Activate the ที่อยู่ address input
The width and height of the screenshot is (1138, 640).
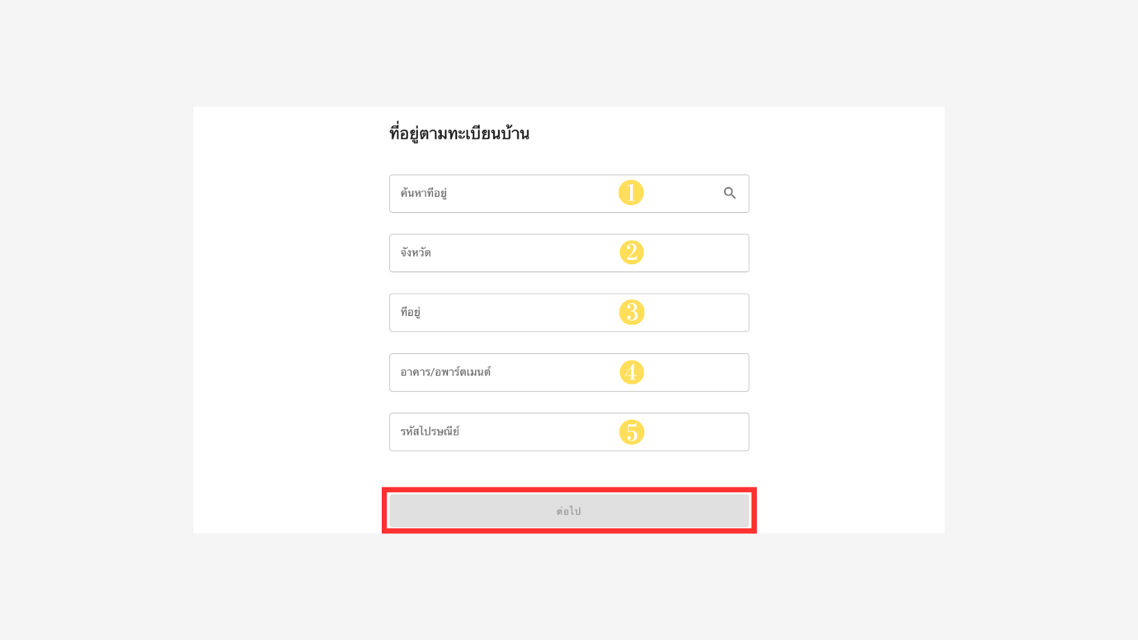(569, 313)
